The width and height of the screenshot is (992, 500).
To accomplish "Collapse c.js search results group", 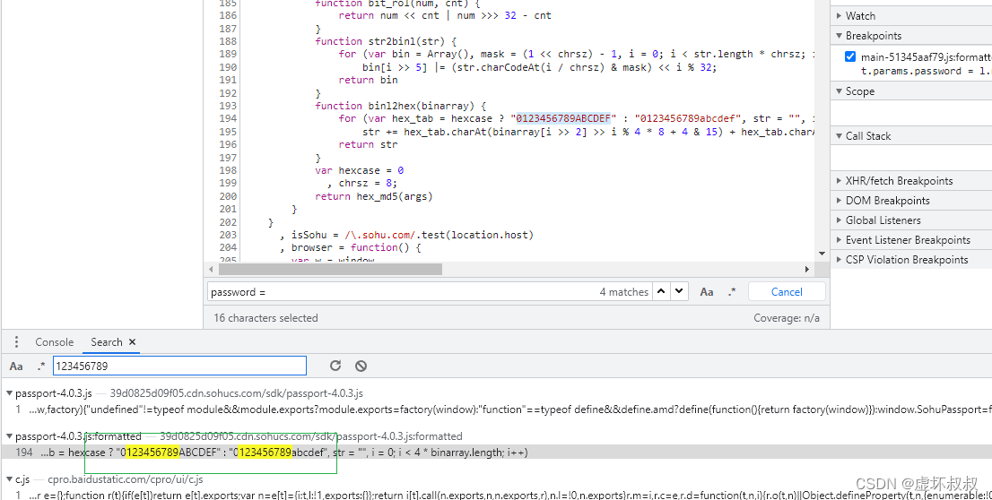I will [x=10, y=479].
